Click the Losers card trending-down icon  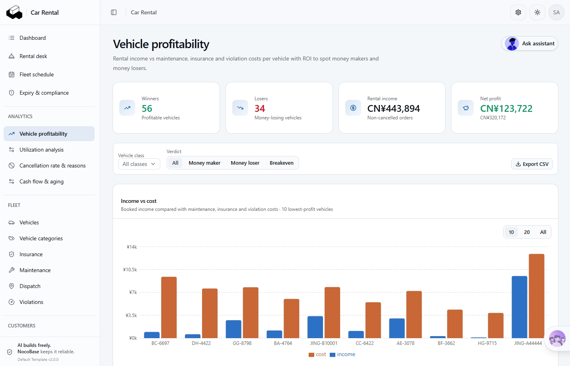pos(240,108)
